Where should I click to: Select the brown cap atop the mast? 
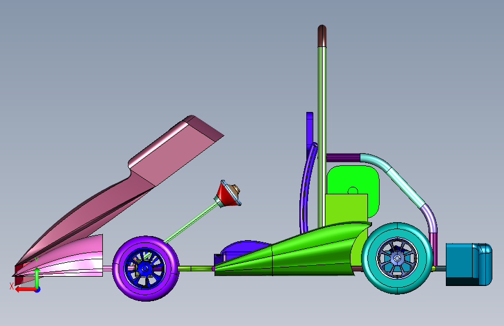(322, 36)
